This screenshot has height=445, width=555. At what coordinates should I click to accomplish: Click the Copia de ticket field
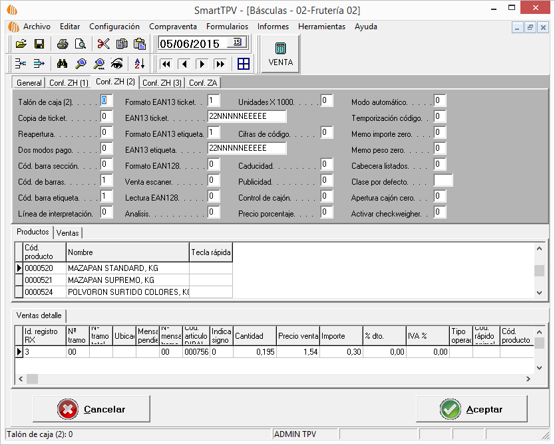(106, 116)
